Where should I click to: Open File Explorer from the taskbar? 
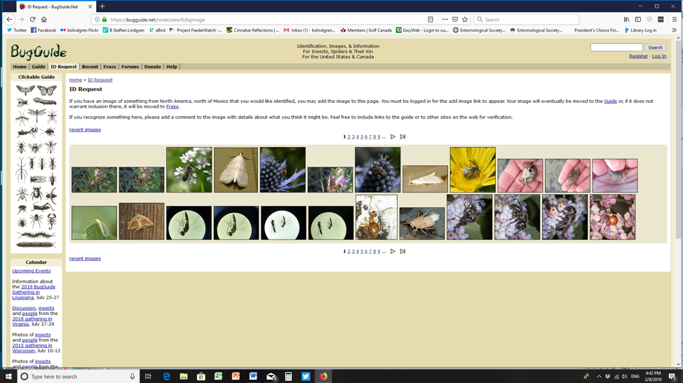point(184,377)
